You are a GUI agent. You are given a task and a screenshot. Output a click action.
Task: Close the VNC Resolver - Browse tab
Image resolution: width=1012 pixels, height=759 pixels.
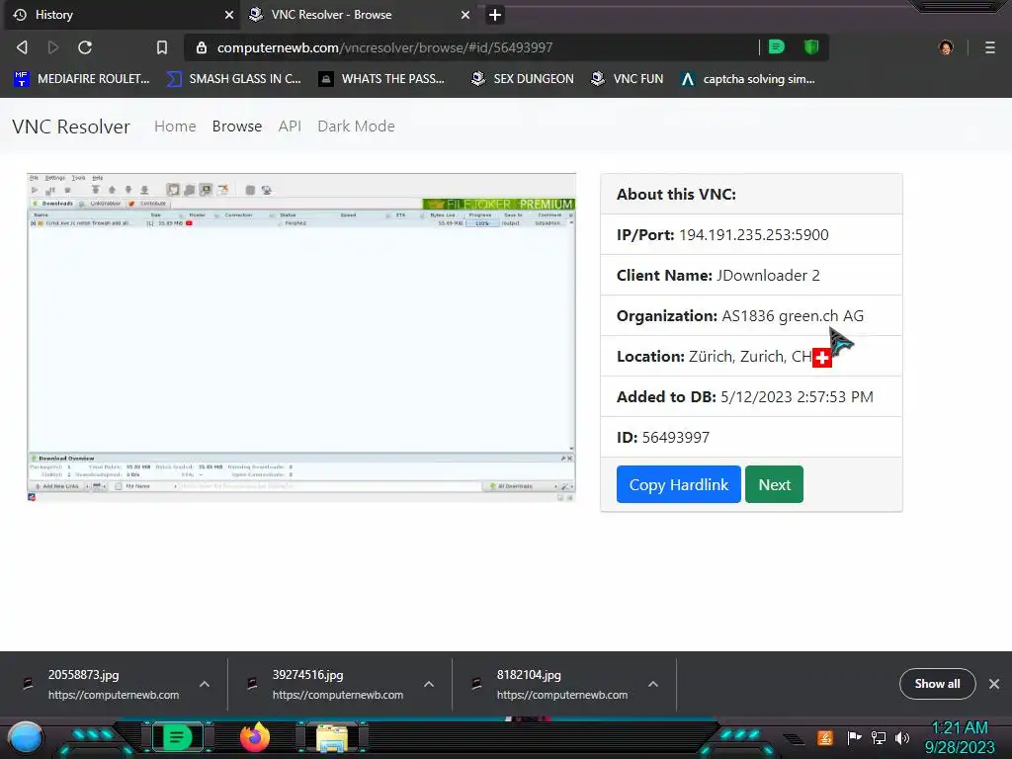(x=465, y=14)
